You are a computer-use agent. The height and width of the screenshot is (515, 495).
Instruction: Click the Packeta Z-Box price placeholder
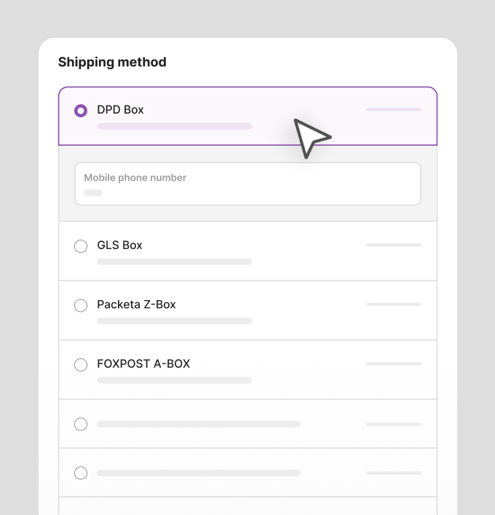[394, 304]
